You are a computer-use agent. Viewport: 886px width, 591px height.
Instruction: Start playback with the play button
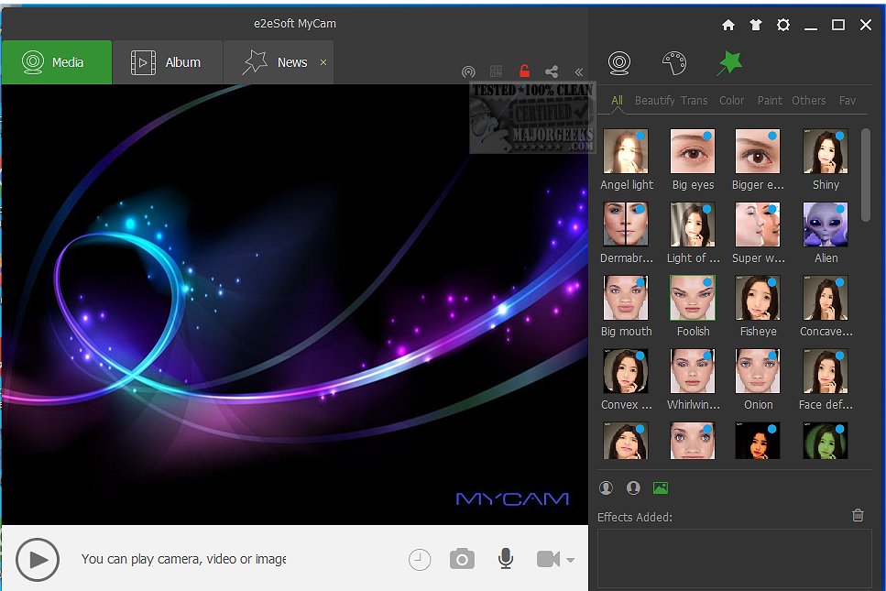pos(38,559)
